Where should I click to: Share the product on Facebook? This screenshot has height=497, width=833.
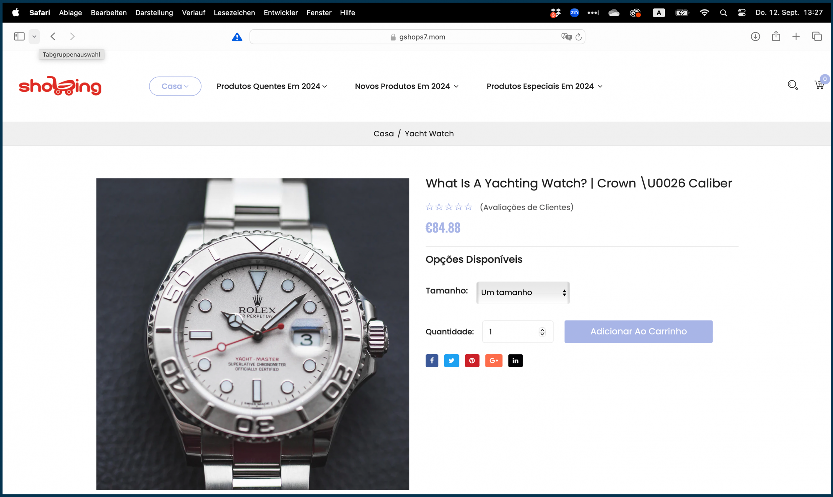click(x=432, y=360)
